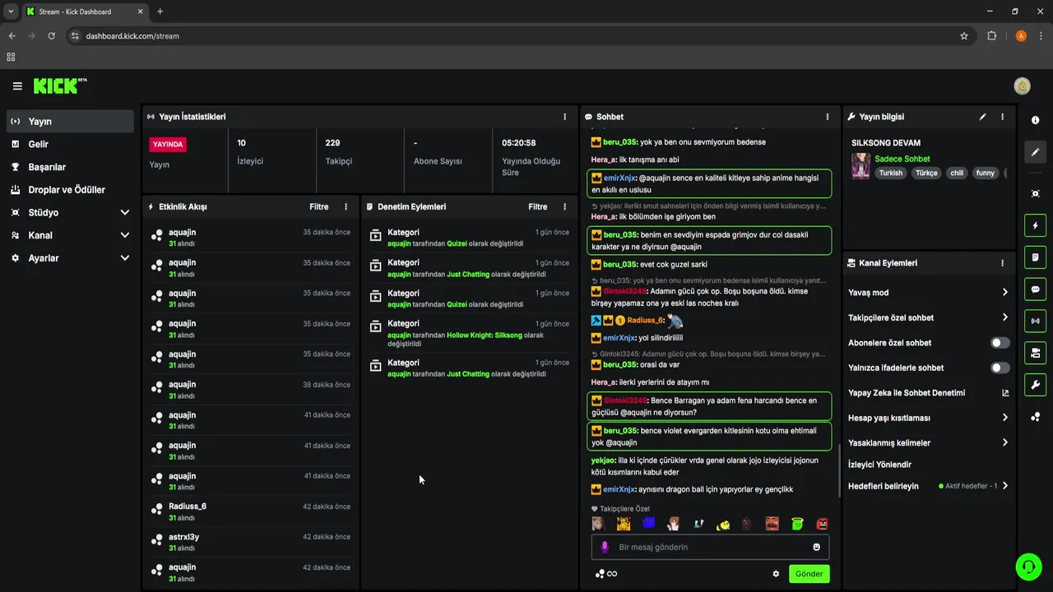Toggle the lightning activity feed widget icon
Screen dimensions: 1053x592
point(1035,225)
